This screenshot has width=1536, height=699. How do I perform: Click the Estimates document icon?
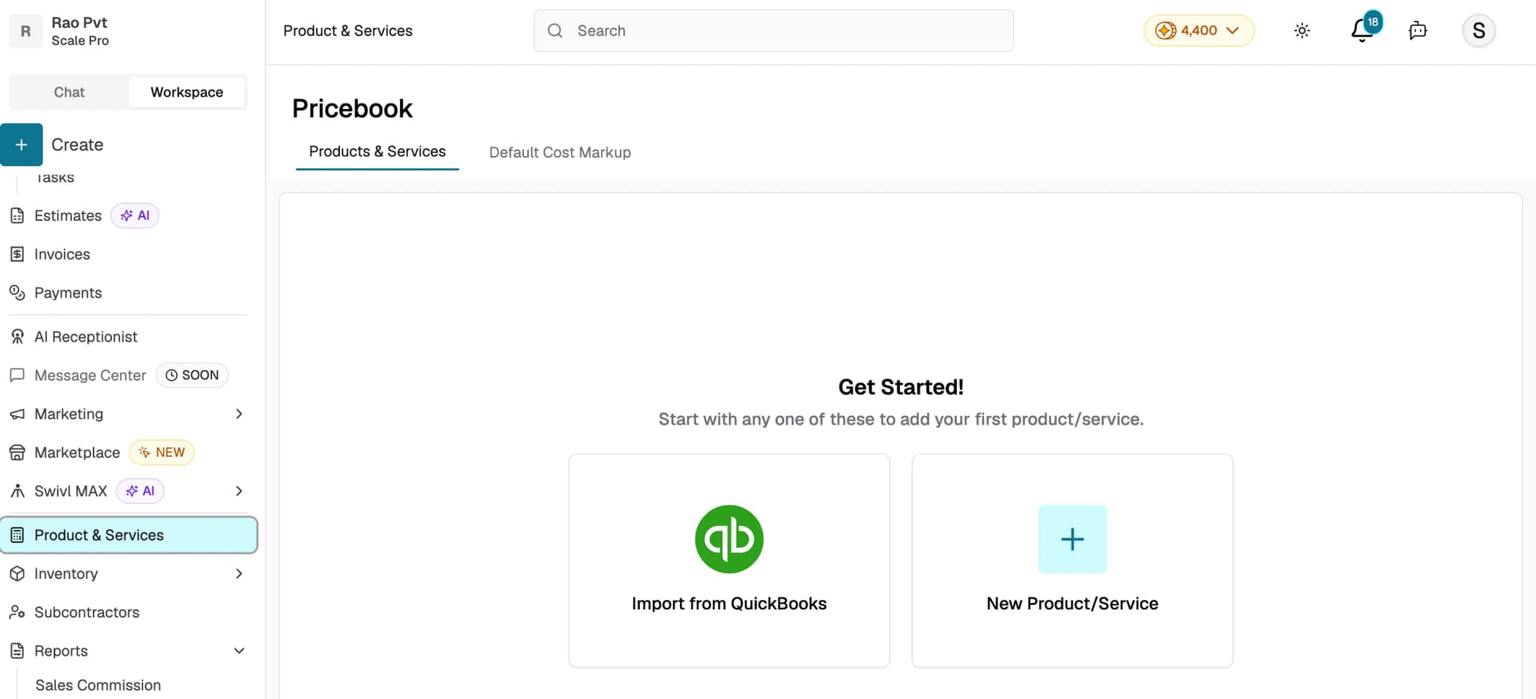point(17,216)
